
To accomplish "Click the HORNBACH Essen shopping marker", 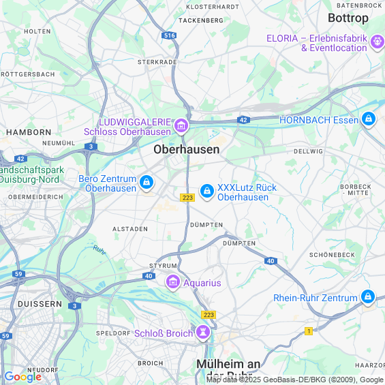I will coord(369,119).
